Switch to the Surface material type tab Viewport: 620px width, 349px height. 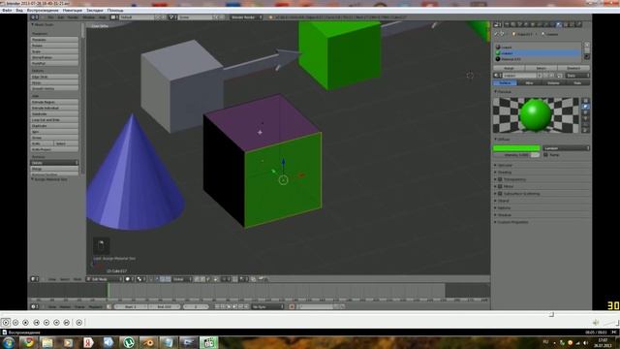(x=505, y=83)
